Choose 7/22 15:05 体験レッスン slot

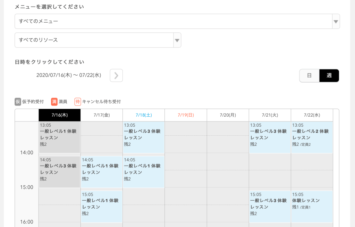click(312, 206)
